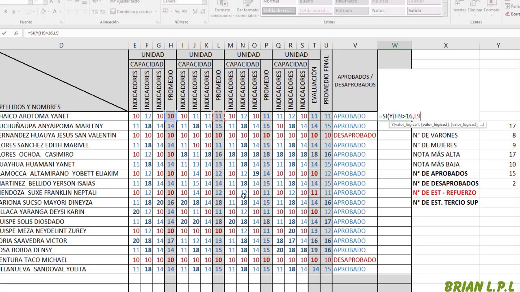Viewport: 520px width, 292px height.
Task: Open underline style dropdown arrow
Action: click(19, 11)
